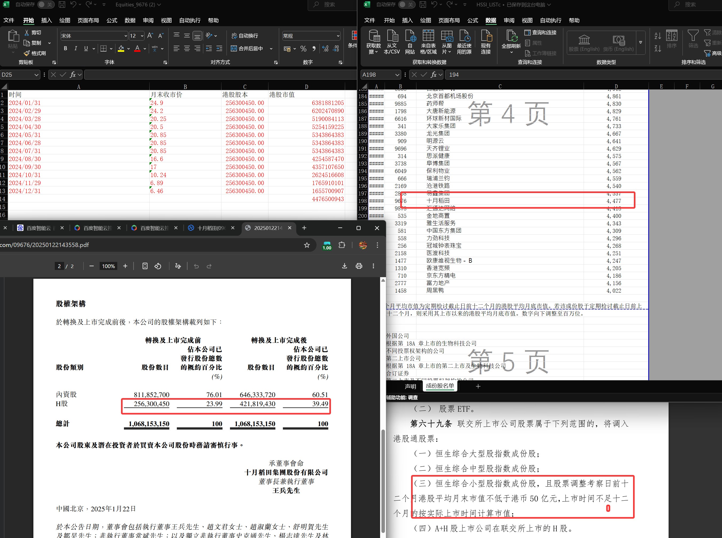Open number format dropdown (常规)
Viewport: 722px width, 538px height.
pos(338,36)
